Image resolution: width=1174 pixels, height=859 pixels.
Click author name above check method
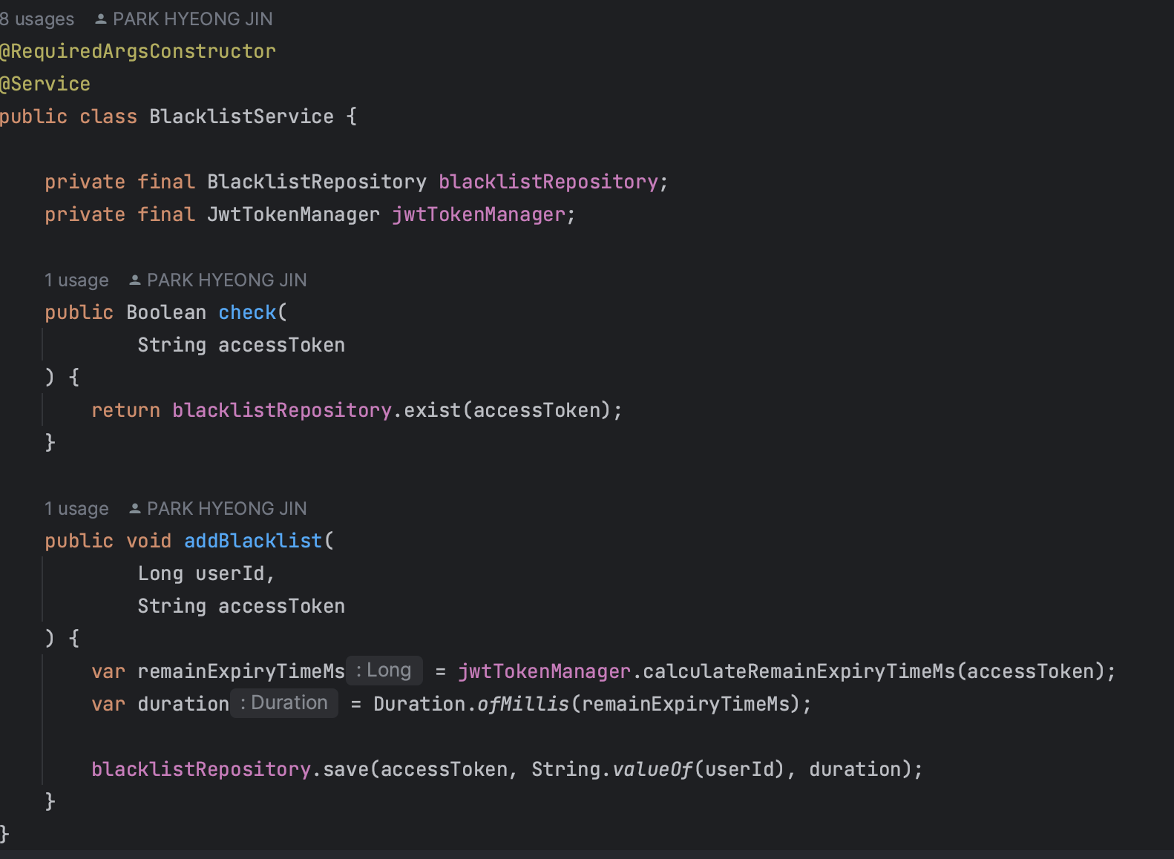pyautogui.click(x=226, y=280)
